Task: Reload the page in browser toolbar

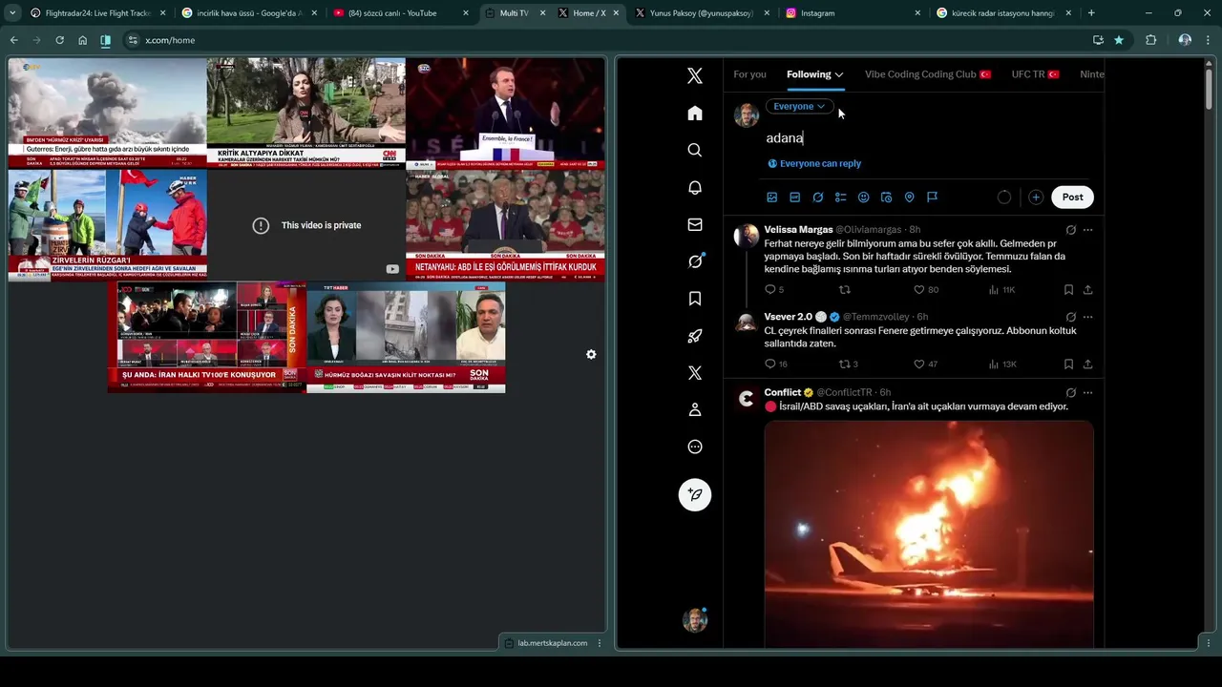Action: (x=59, y=40)
